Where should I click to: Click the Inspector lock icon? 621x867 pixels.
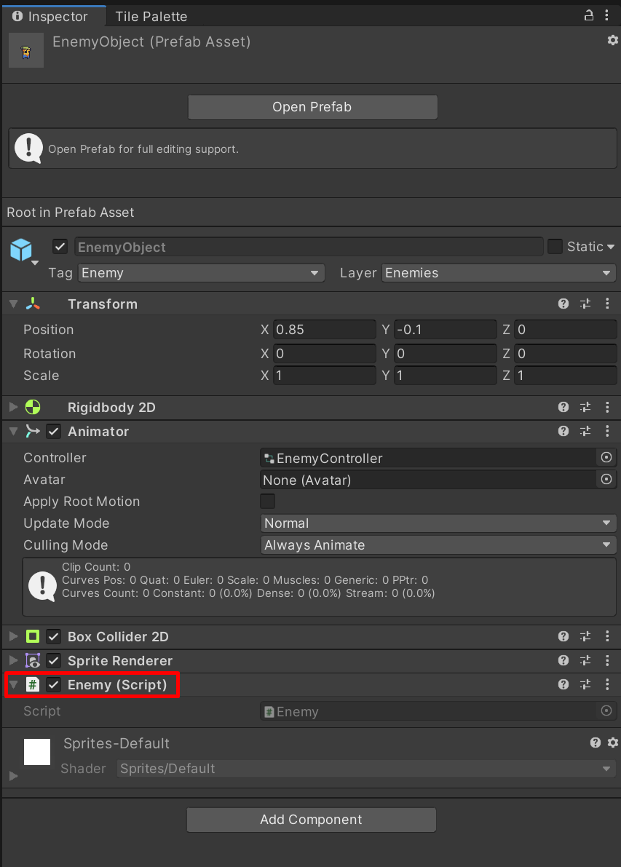(589, 15)
